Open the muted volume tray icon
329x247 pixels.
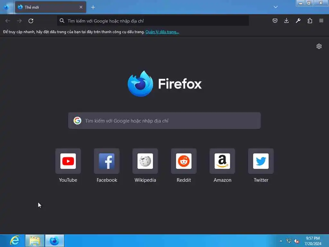pos(297,241)
